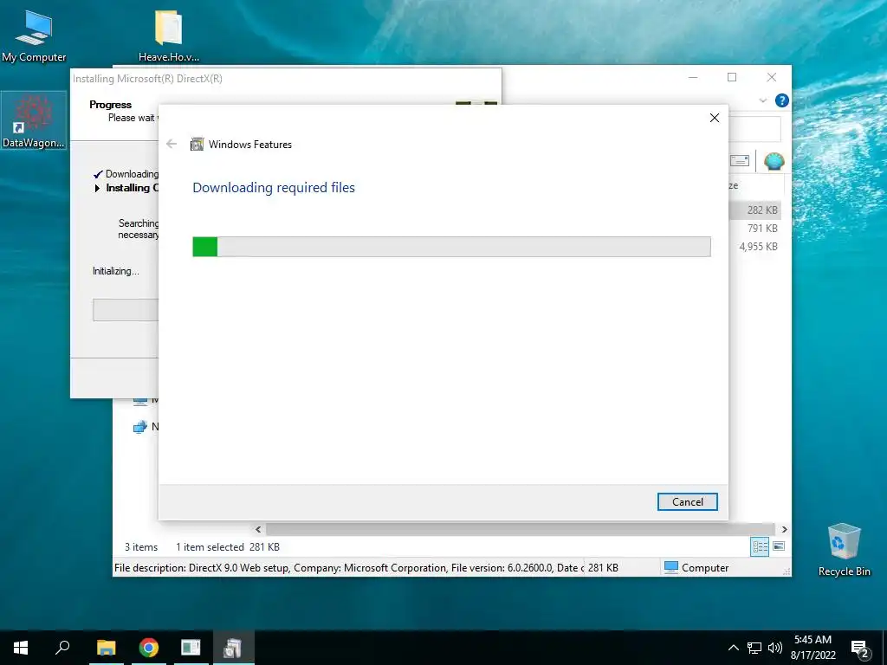Select the DataWagon desktop shortcut
Image resolution: width=887 pixels, height=665 pixels.
point(34,120)
